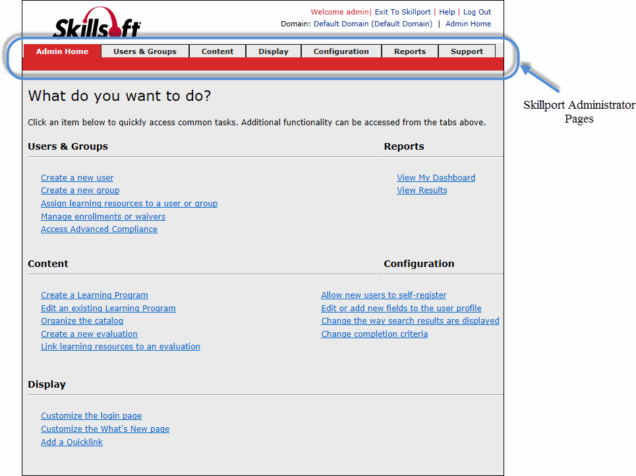The image size is (636, 476).
Task: Create a new user
Action: coord(77,177)
